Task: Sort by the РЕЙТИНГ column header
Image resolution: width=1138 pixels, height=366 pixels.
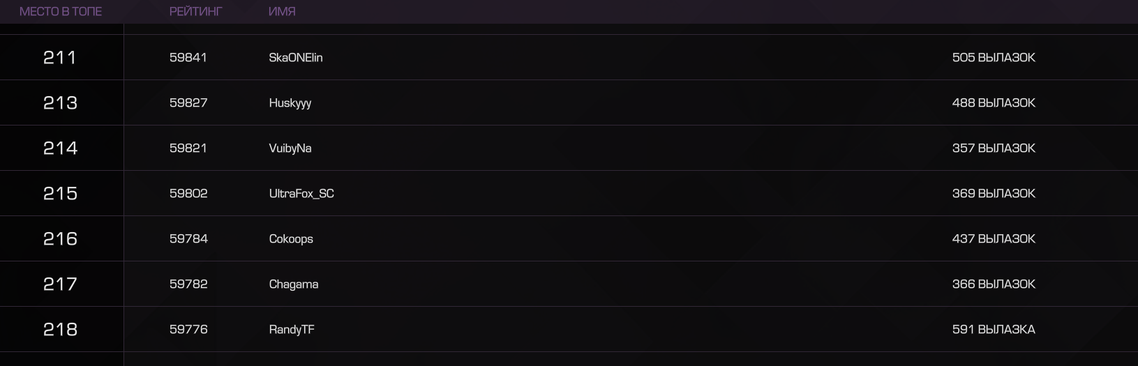Action: point(196,12)
